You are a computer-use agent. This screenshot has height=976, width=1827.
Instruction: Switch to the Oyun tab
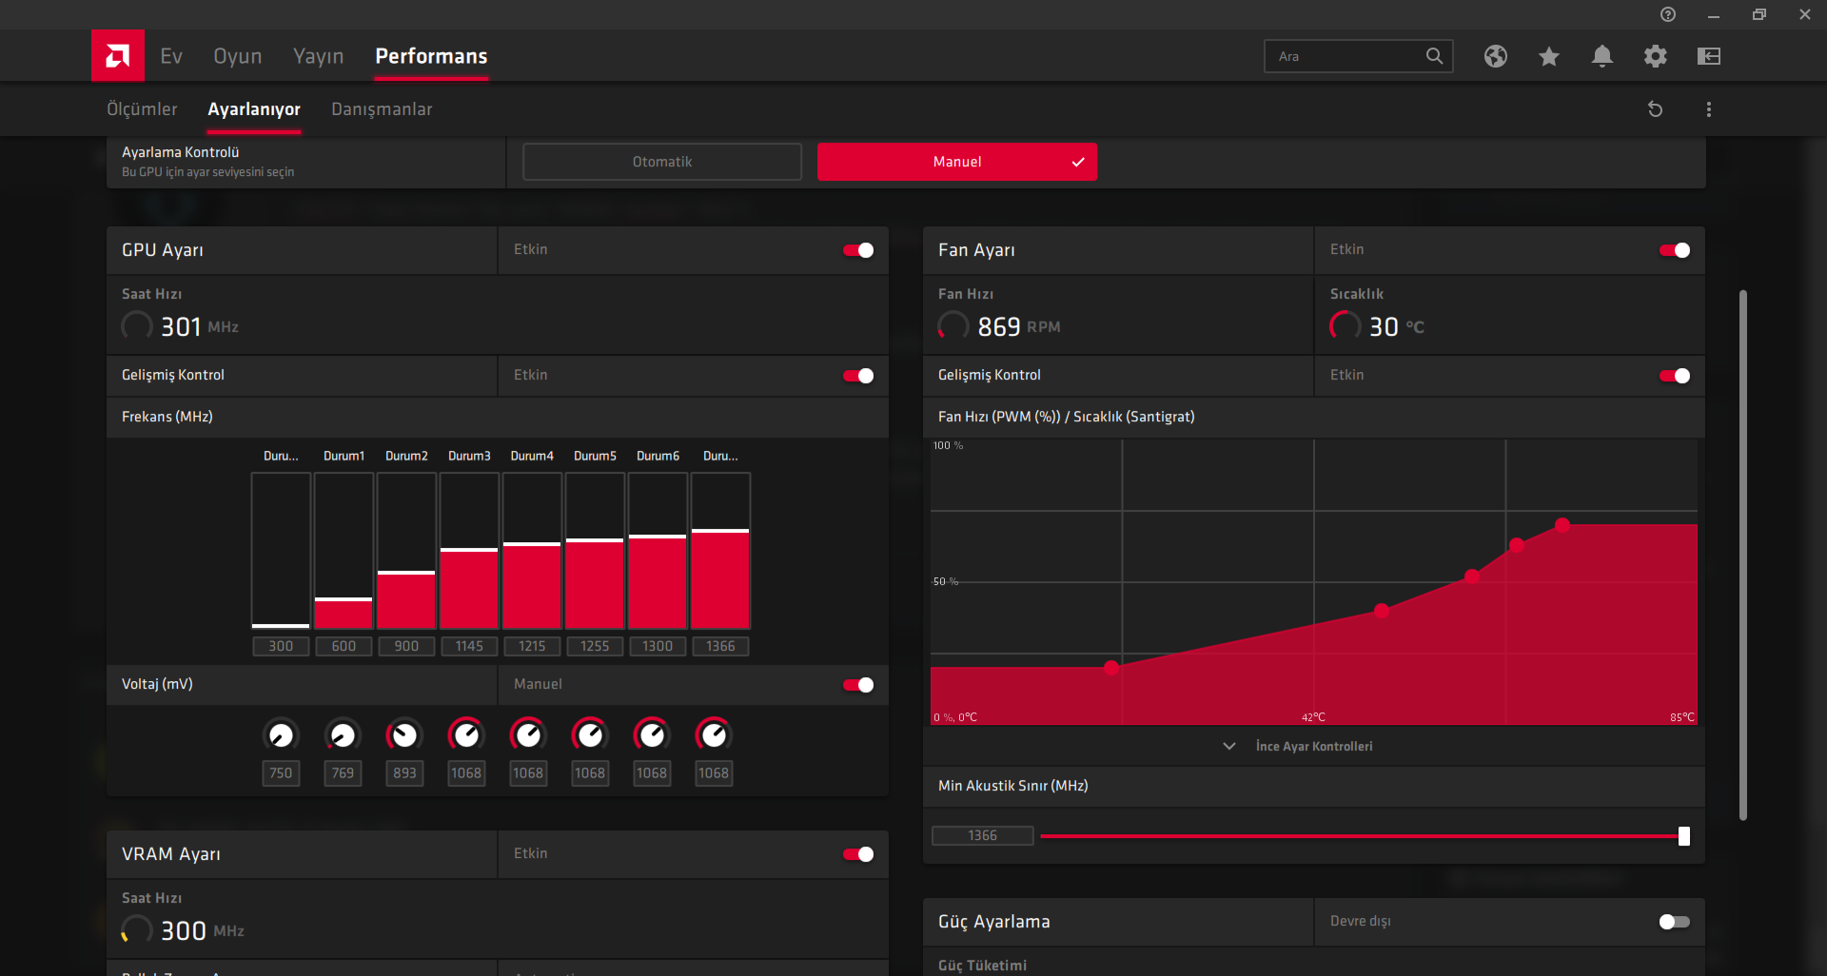click(238, 56)
